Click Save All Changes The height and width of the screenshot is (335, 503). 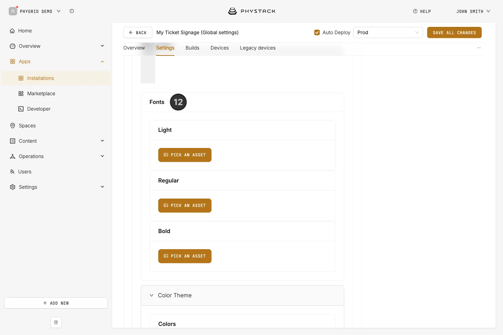[454, 32]
